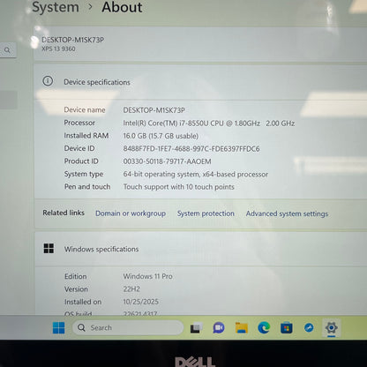
Task: Select Product ID 00330-50118-79717-AAOEM
Action: click(x=167, y=161)
